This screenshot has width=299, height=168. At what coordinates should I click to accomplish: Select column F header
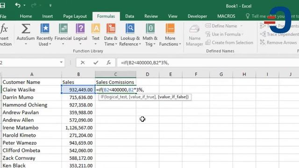click(196, 74)
